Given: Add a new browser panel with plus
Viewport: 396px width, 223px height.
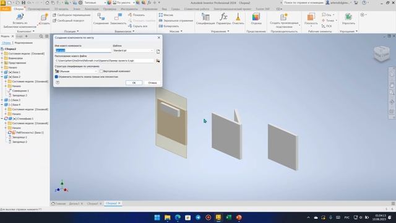Looking at the screenshot, I should coord(26,37).
